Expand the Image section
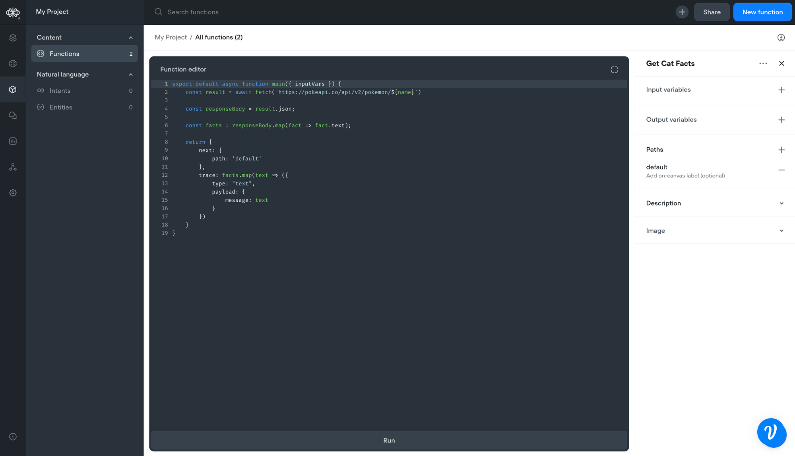795x456 pixels. click(781, 231)
